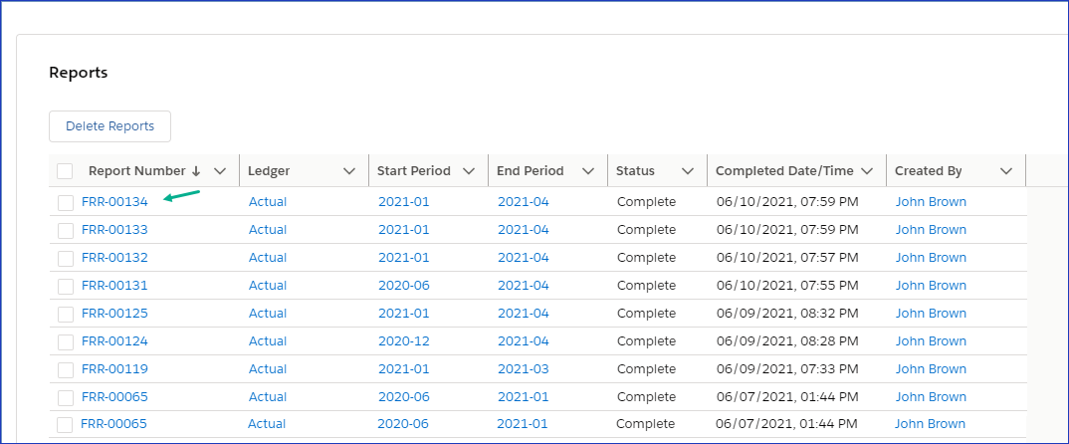This screenshot has height=444, width=1069.
Task: Open the Report Number column dropdown
Action: click(220, 171)
